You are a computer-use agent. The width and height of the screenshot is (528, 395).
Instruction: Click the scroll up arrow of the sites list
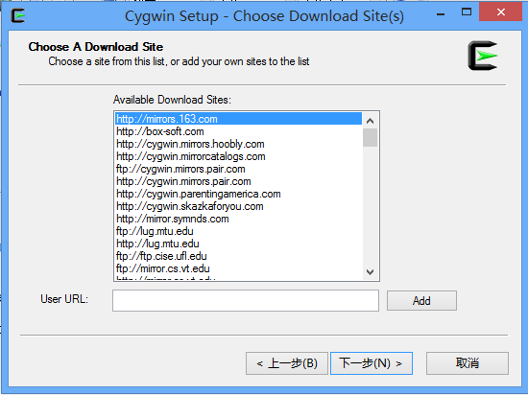[x=370, y=121]
